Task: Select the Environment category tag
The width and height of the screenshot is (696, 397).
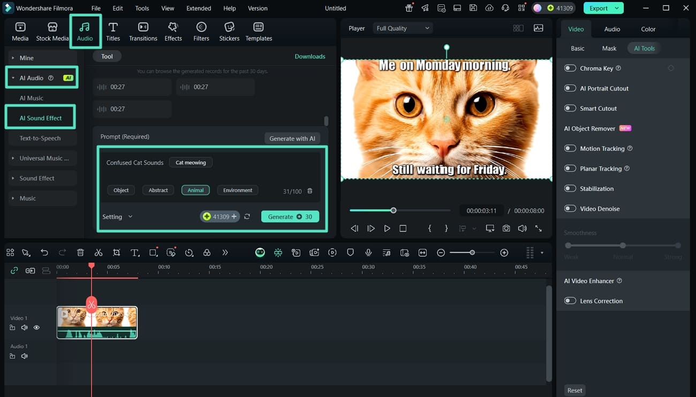Action: pos(238,190)
